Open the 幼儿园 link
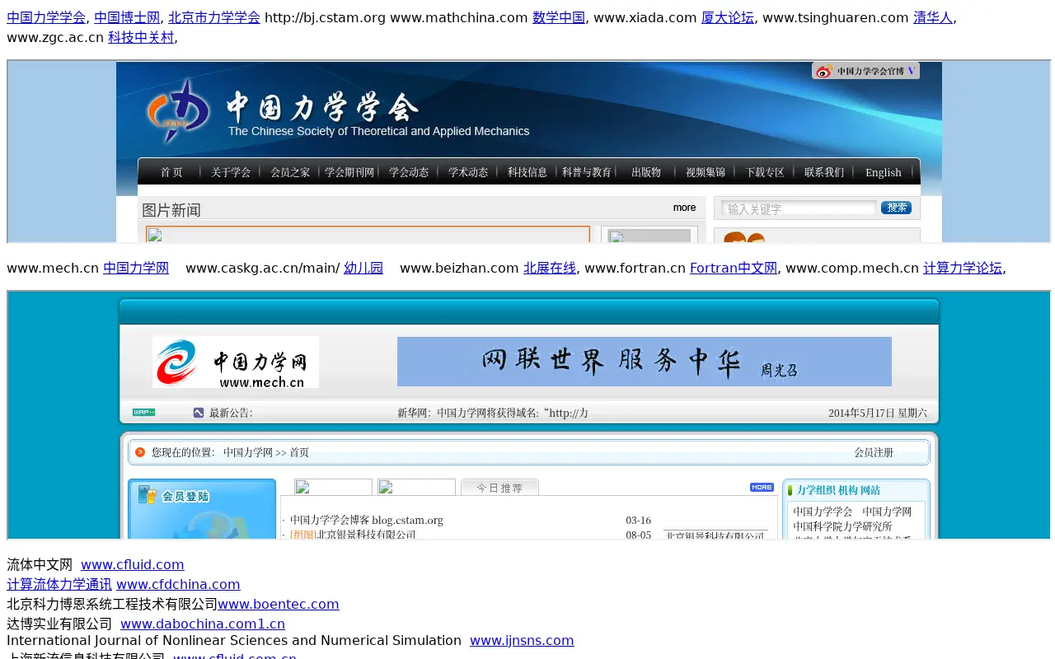1055x659 pixels. 363,268
